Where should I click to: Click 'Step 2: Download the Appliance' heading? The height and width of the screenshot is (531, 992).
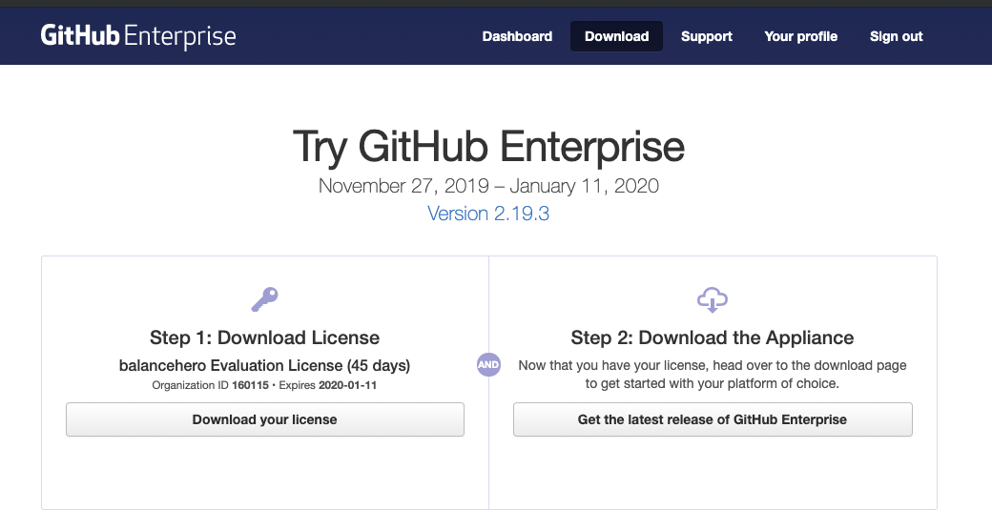713,337
